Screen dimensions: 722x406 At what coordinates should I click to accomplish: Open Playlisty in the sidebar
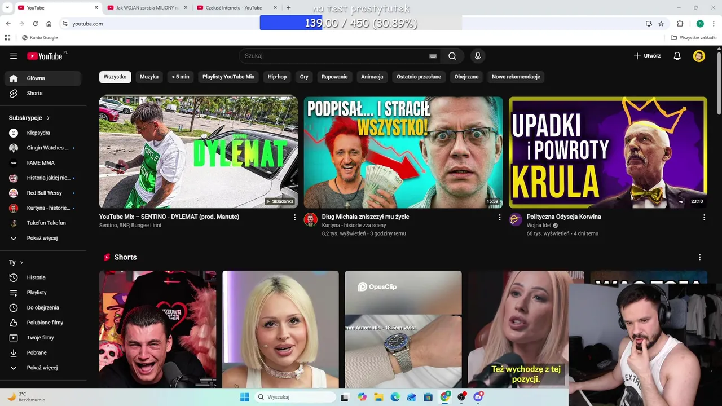[x=43, y=293]
